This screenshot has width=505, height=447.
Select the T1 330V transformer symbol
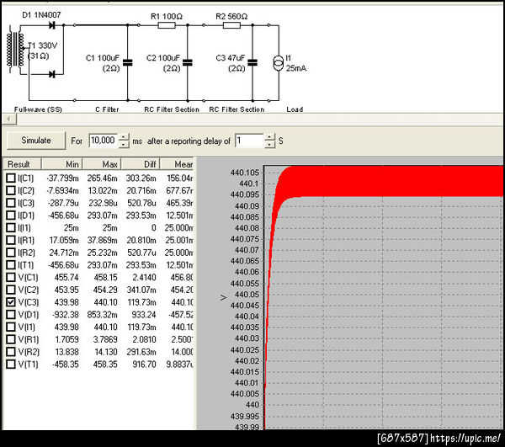coord(15,51)
